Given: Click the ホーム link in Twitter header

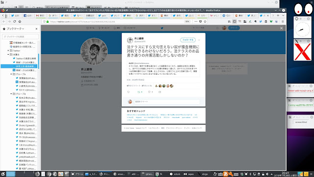Looking at the screenshot, I should pyautogui.click(x=90, y=28).
